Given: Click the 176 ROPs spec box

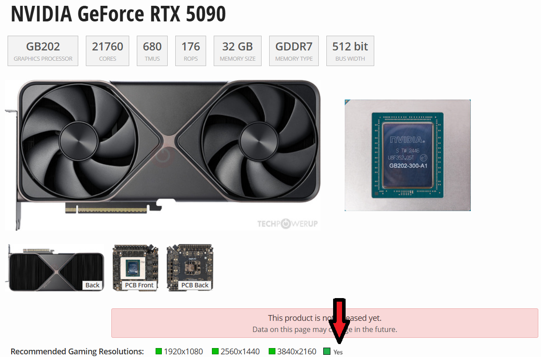Looking at the screenshot, I should click(x=191, y=51).
